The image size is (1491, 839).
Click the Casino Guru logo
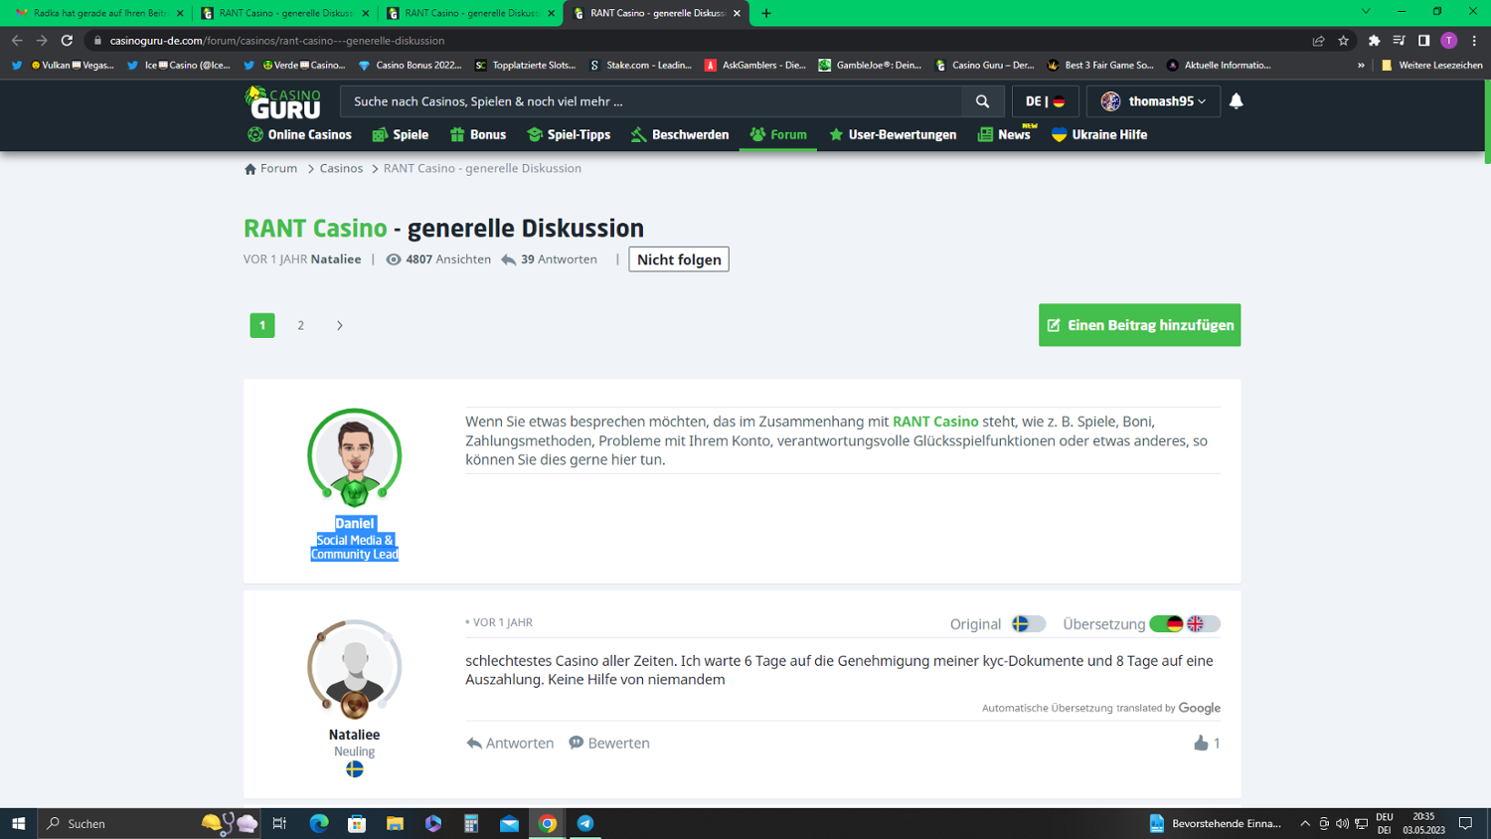click(x=283, y=102)
